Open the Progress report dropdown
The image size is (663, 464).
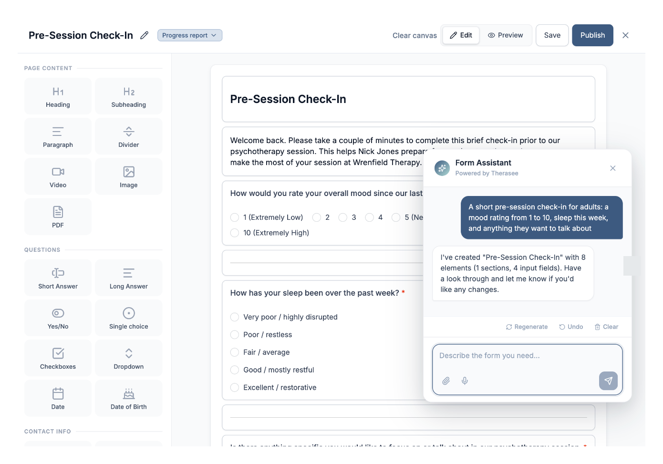[x=190, y=35]
